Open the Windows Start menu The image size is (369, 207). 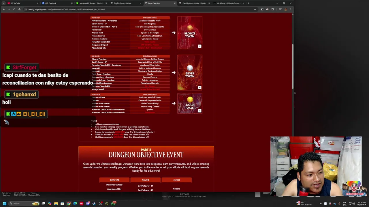point(4,204)
